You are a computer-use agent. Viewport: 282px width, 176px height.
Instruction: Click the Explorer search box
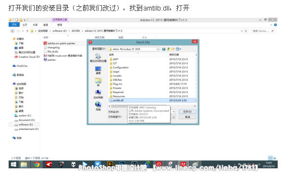click(263, 31)
